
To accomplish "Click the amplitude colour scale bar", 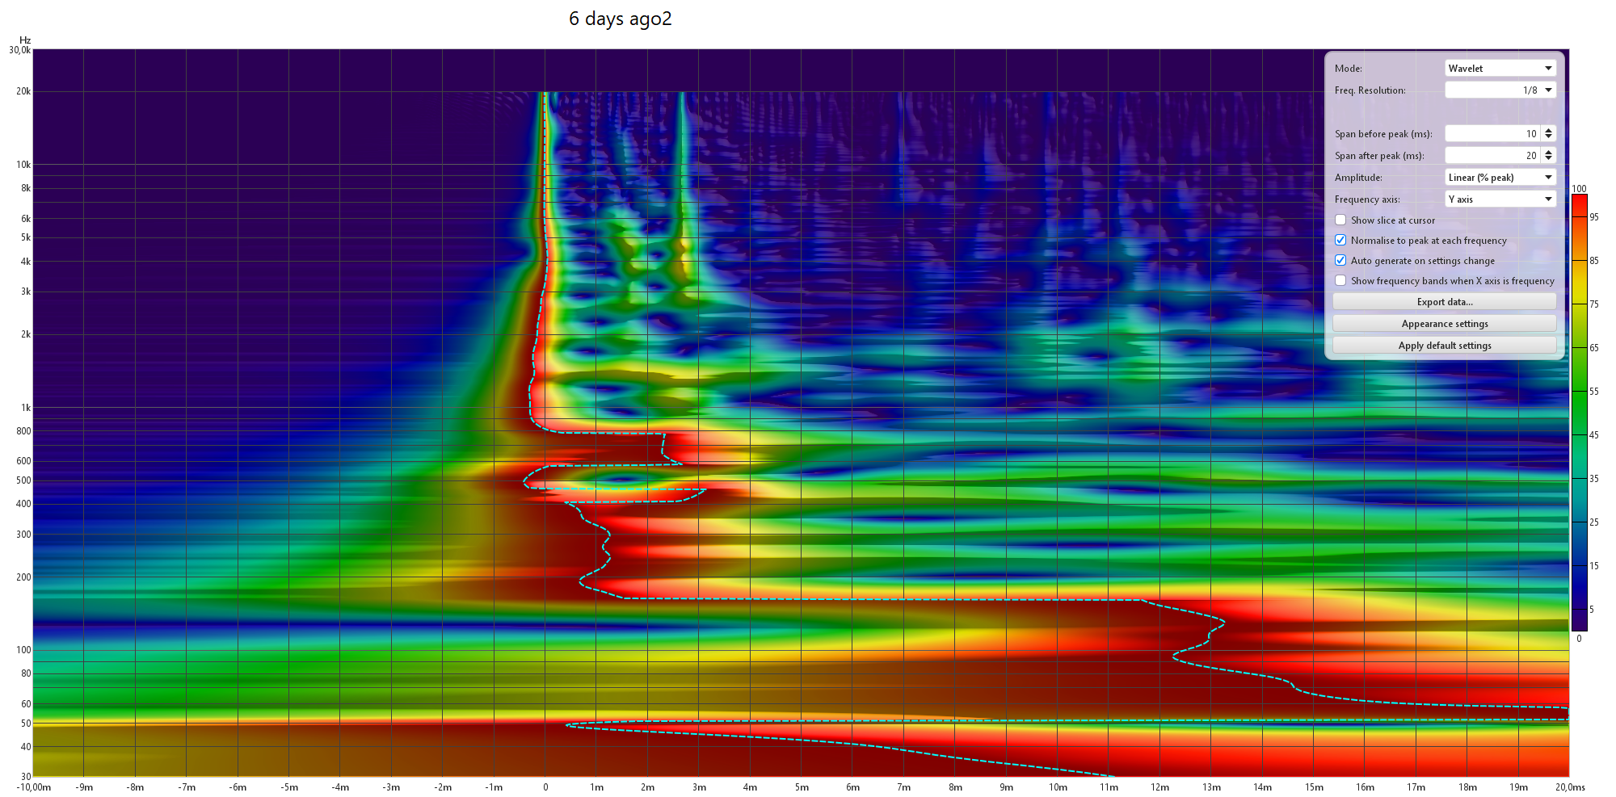I will pyautogui.click(x=1579, y=413).
